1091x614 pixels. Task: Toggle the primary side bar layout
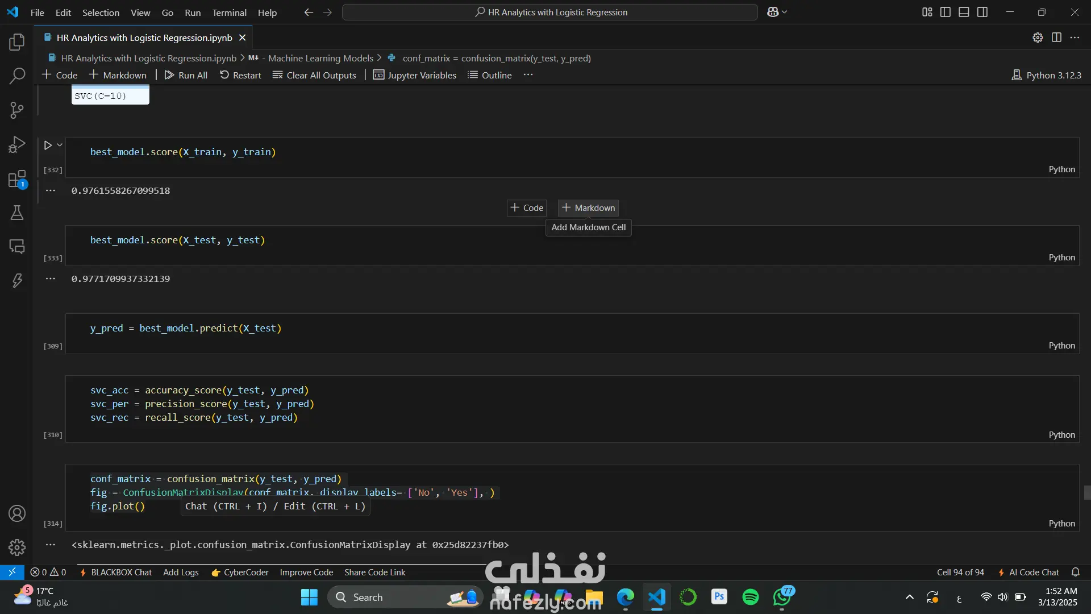[946, 12]
